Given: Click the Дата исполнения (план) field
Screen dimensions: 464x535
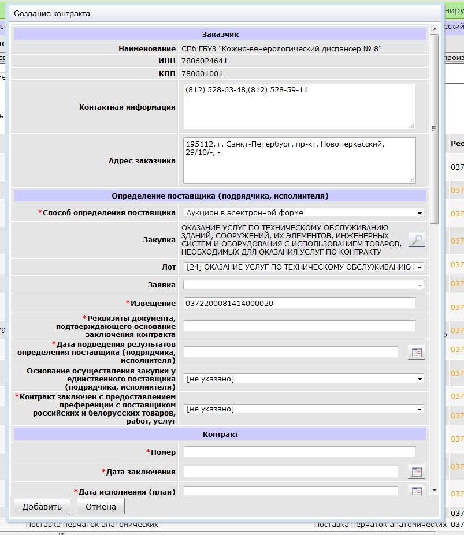Looking at the screenshot, I should click(291, 491).
